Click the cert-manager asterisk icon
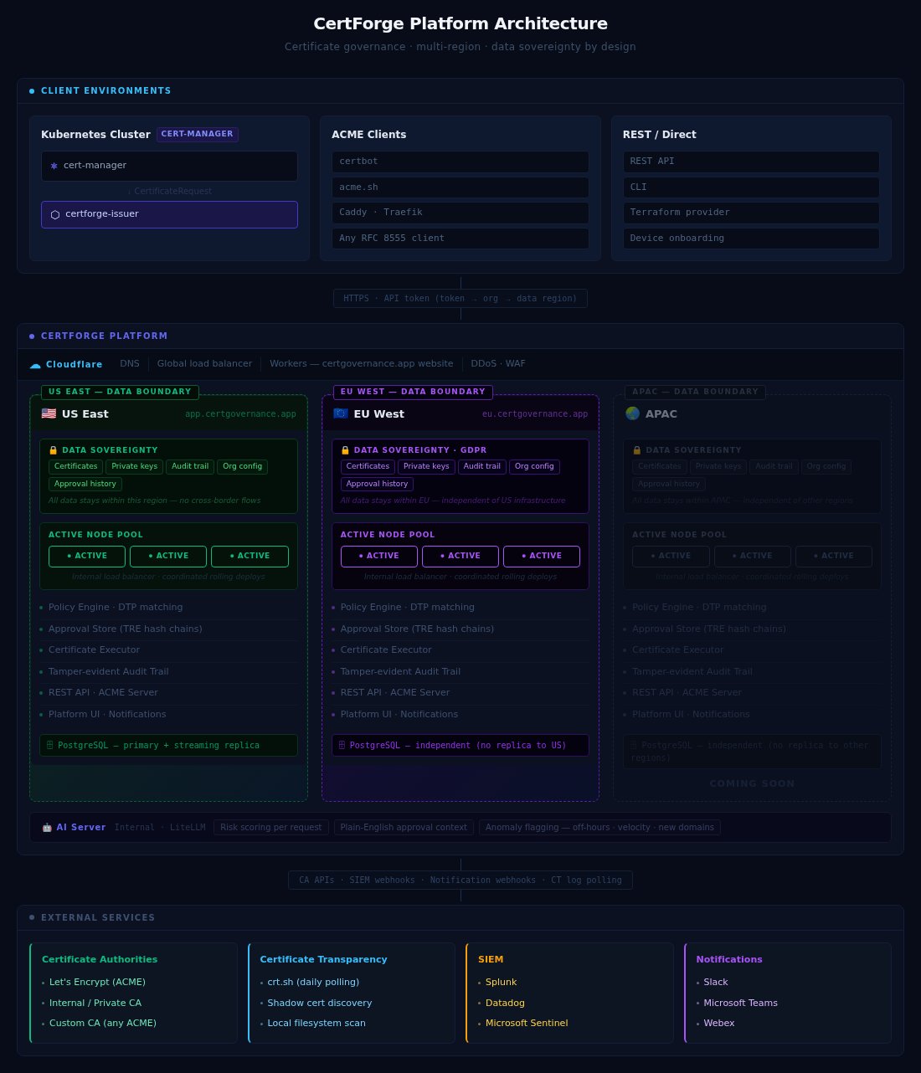Screen dimensions: 921x1073 (54, 166)
